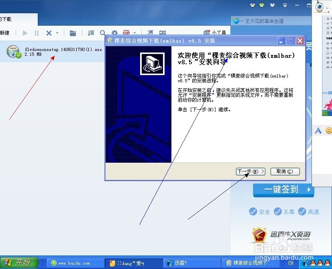332x269 pixels.
Task: Select the flvdowncnsetup.1406011790(1).exe download item
Action: [52, 52]
